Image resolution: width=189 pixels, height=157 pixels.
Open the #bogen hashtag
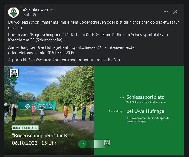59,60
